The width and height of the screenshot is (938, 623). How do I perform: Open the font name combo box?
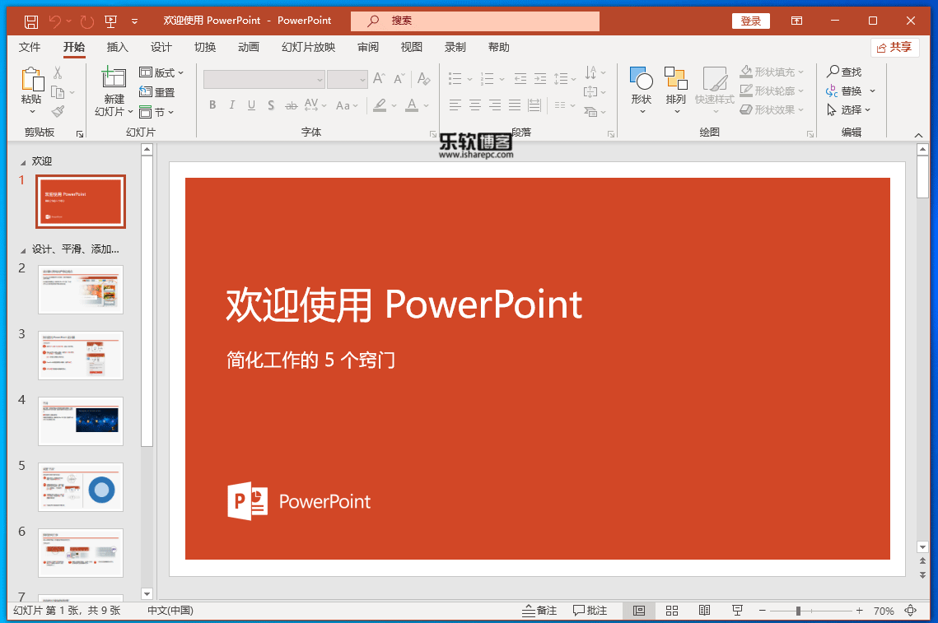click(x=264, y=80)
